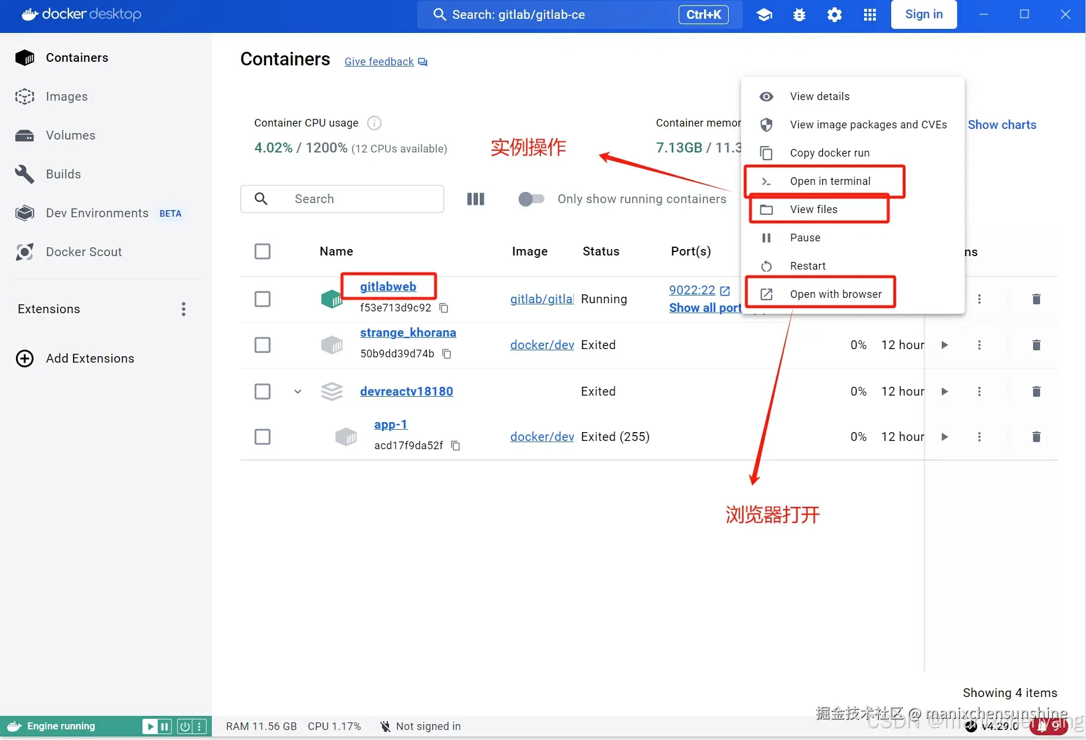
Task: Copy the app-1 container ID acd17f9da52f
Action: tap(456, 446)
